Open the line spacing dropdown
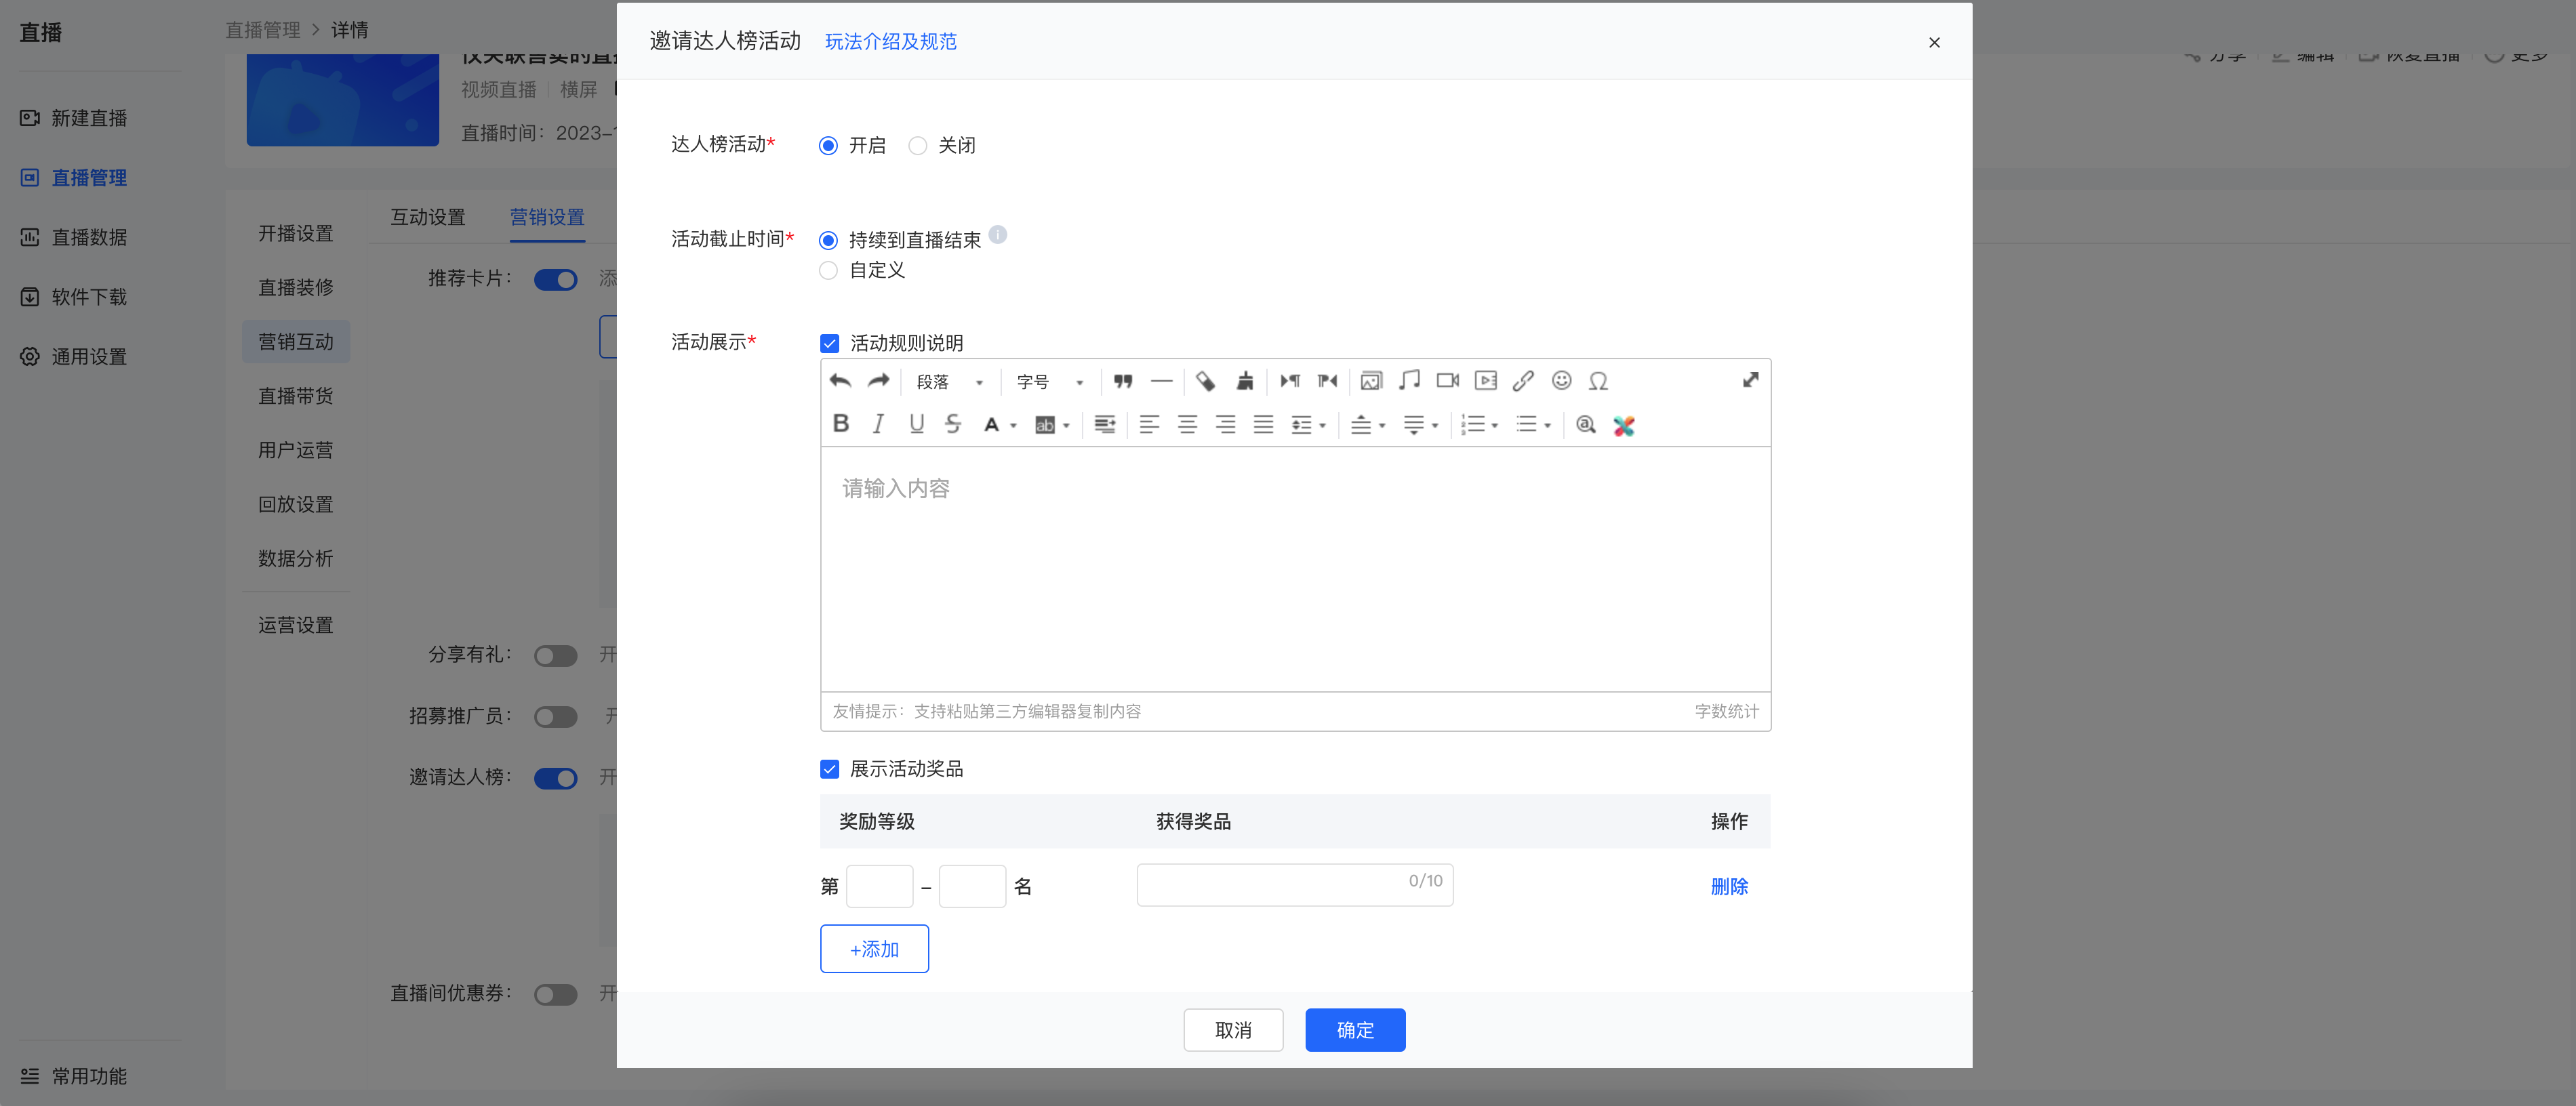 point(1308,425)
